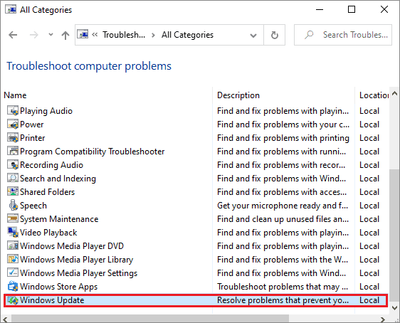
Task: Refresh the troubleshooter list
Action: click(x=274, y=35)
